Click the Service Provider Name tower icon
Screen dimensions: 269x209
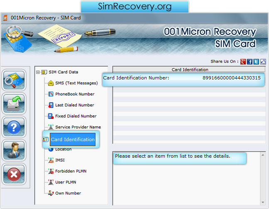pos(51,127)
